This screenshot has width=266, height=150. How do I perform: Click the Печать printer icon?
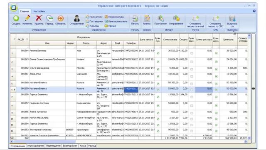135,18
